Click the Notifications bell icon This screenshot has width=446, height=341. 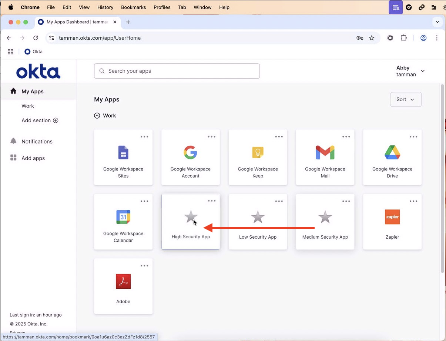click(13, 141)
